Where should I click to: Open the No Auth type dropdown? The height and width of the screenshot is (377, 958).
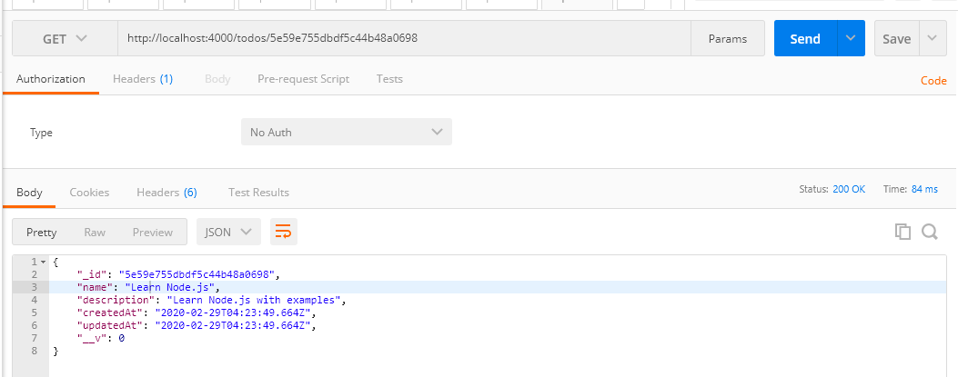click(x=347, y=132)
